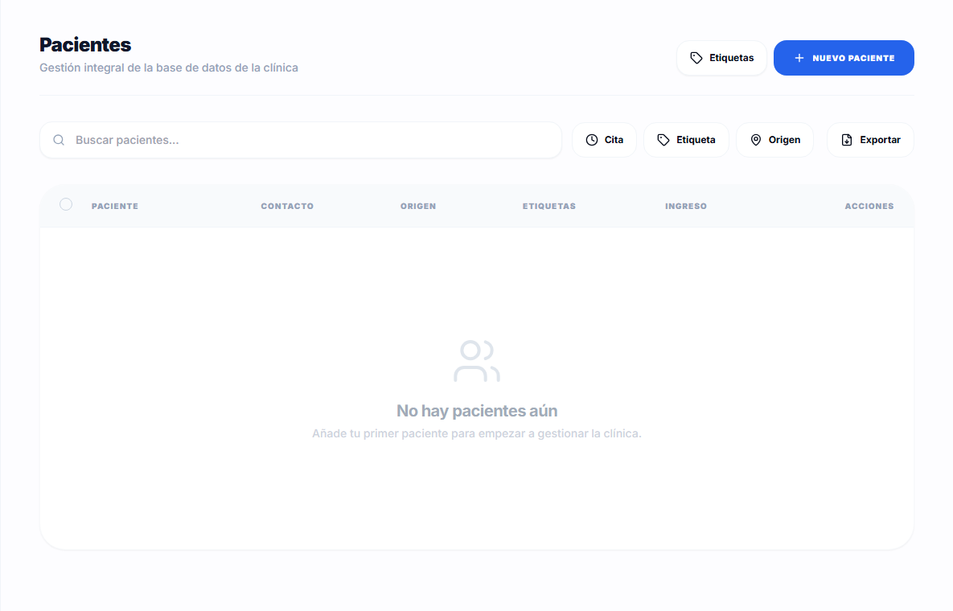Open the Cita filter dropdown

point(604,141)
